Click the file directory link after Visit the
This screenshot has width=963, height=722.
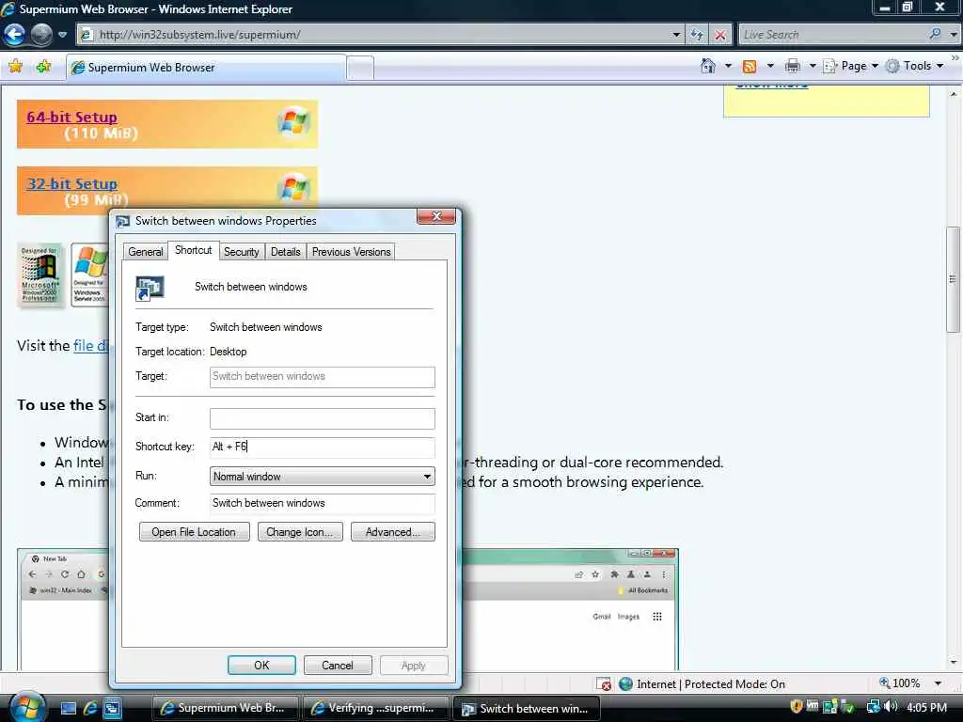(91, 346)
